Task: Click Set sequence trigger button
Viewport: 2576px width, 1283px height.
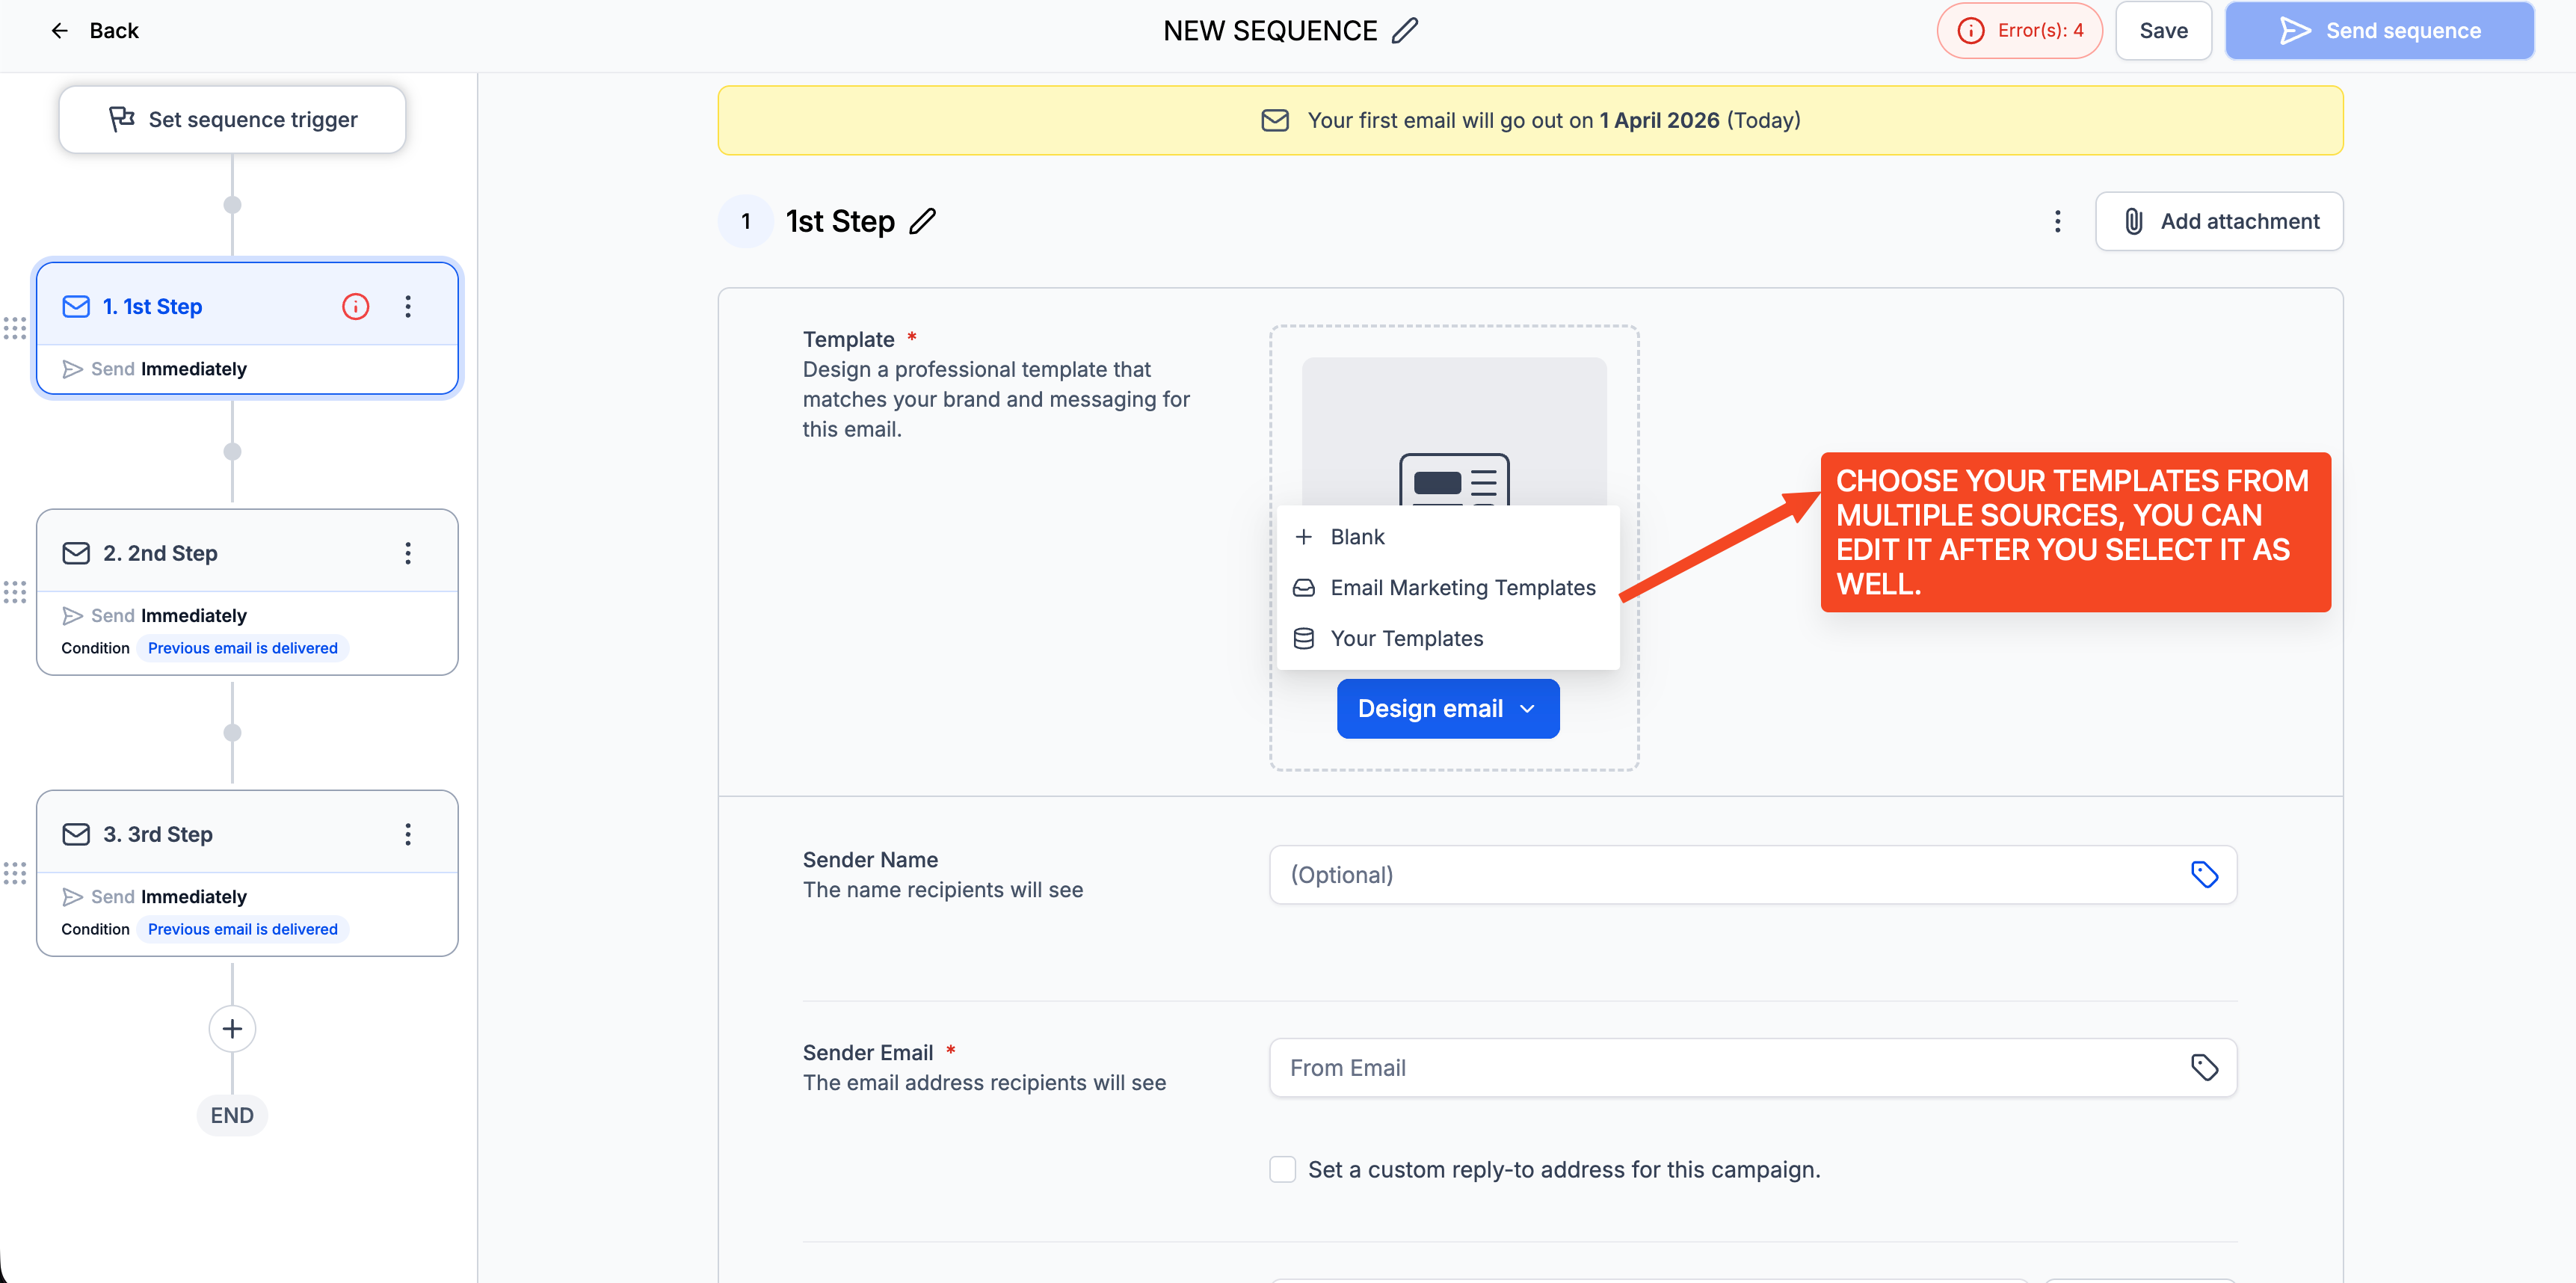Action: (x=232, y=120)
